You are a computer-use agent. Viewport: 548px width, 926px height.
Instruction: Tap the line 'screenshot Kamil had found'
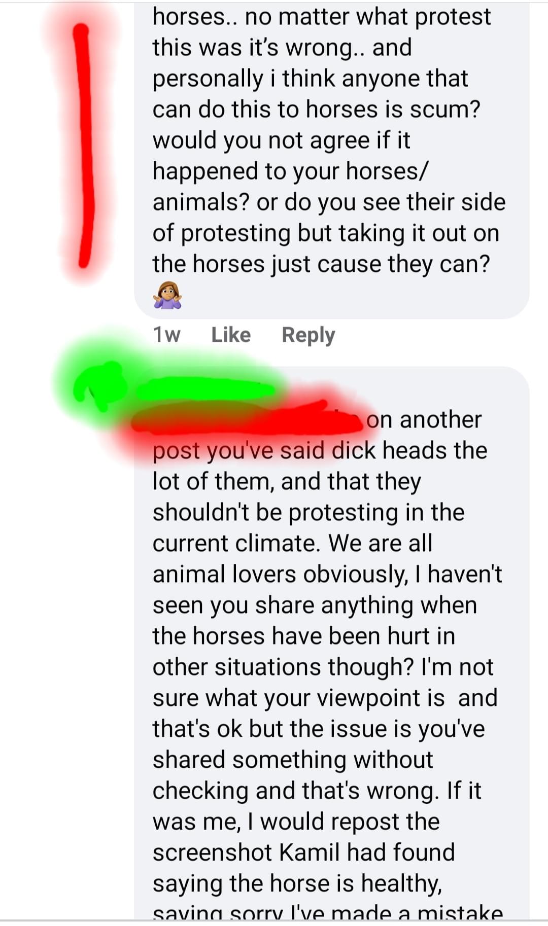(303, 852)
